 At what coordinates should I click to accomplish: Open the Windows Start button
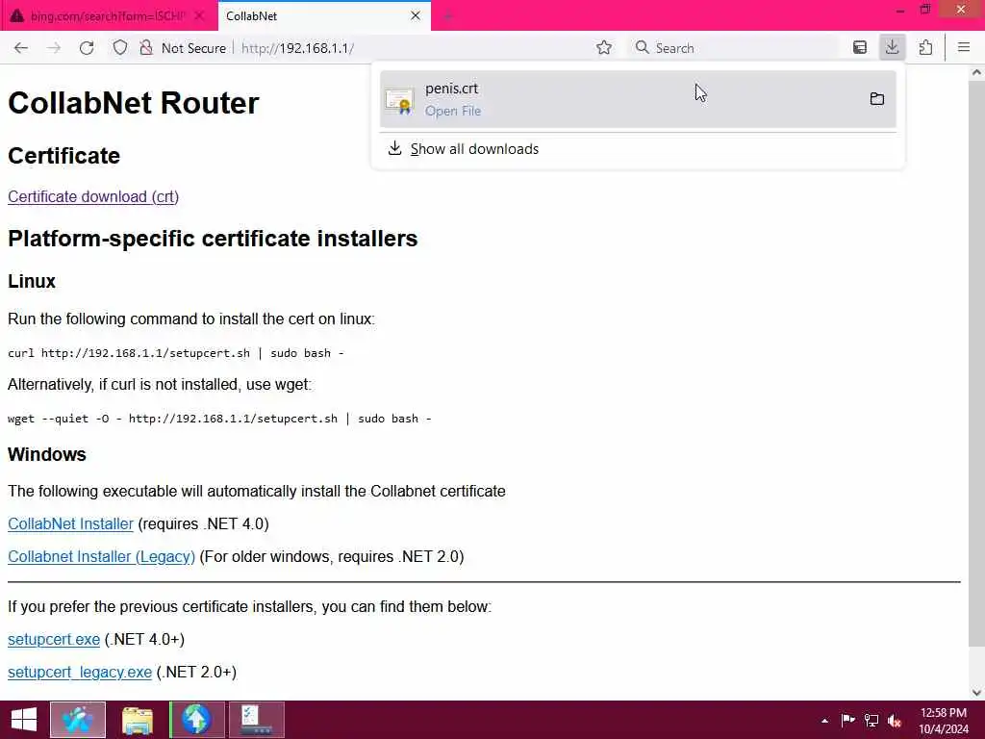pos(24,720)
